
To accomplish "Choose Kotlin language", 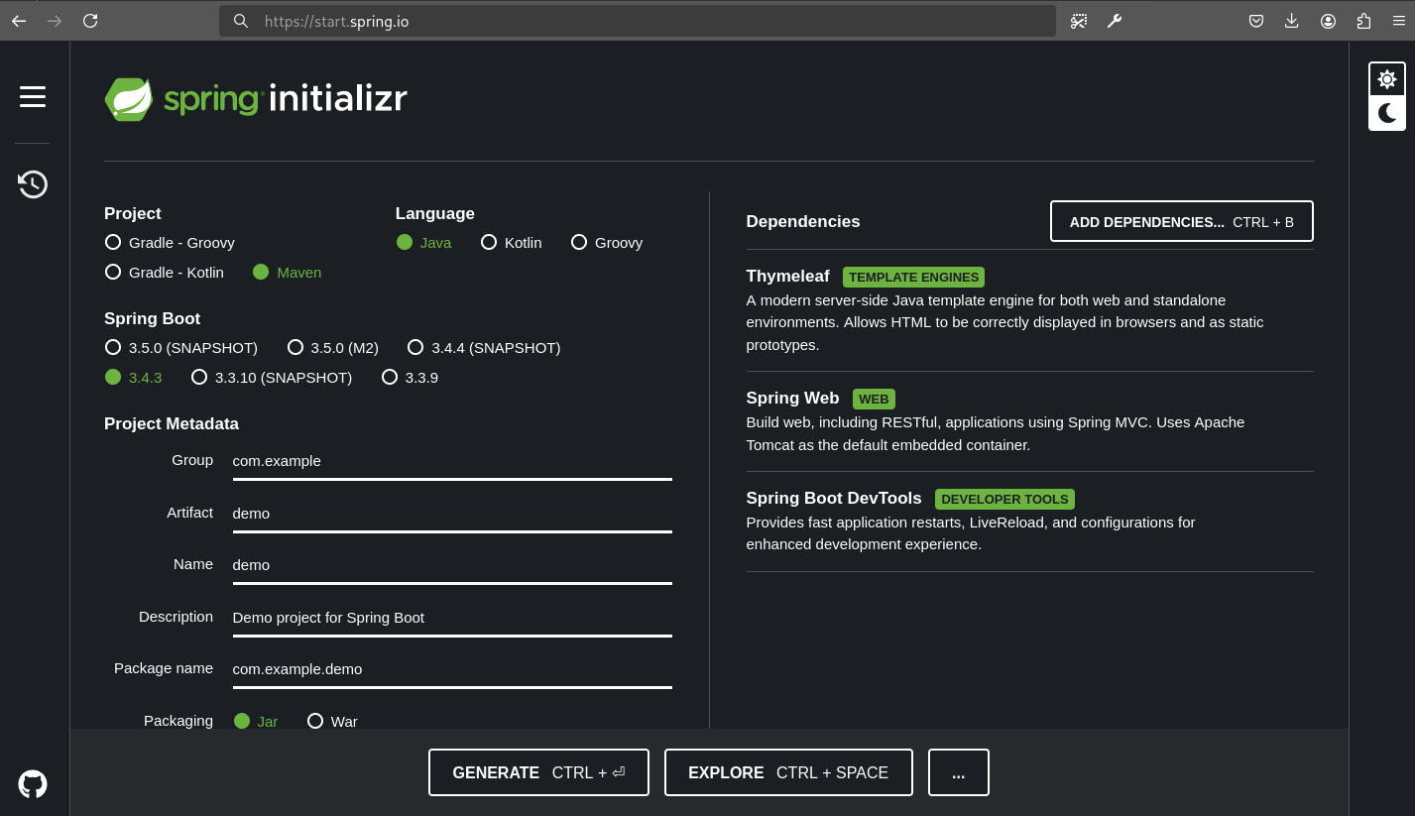I will pyautogui.click(x=512, y=242).
